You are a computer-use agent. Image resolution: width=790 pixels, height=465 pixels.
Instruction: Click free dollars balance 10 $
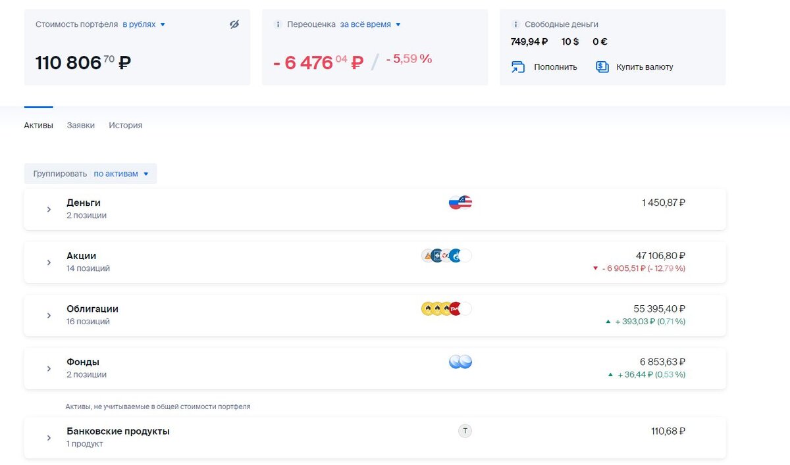[x=570, y=41]
